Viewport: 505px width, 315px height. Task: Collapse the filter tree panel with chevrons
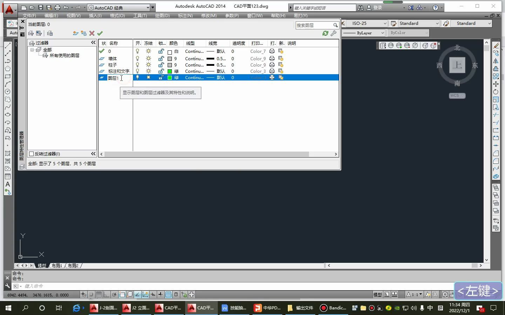pyautogui.click(x=93, y=42)
